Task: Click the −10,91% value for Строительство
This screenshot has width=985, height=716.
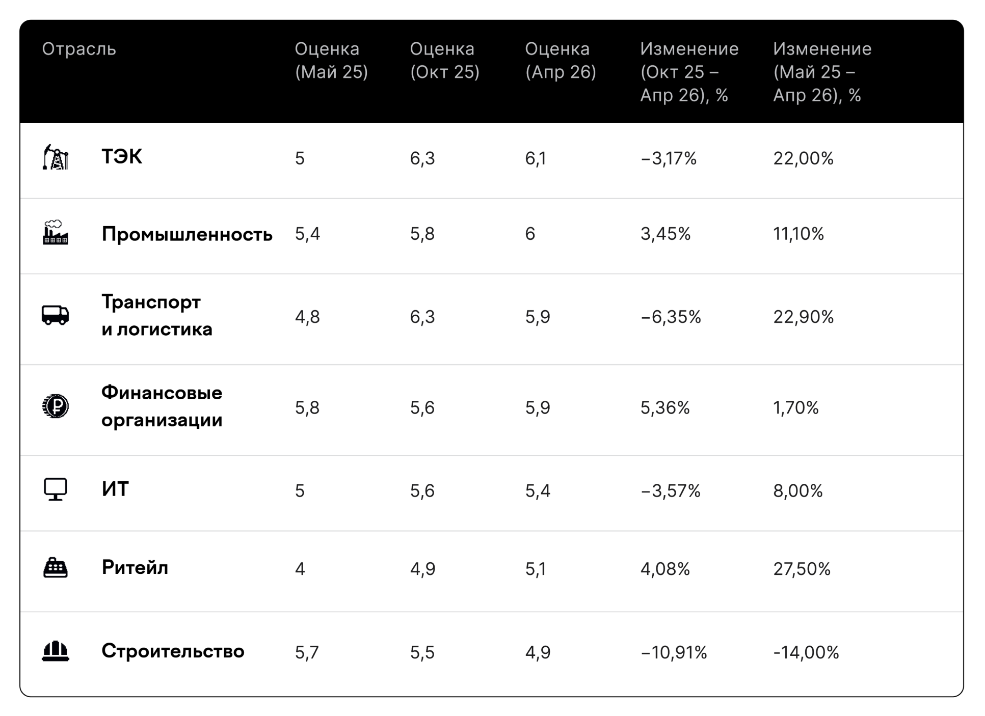Action: click(674, 652)
